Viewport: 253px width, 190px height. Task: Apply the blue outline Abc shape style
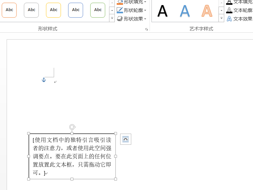coord(76,10)
